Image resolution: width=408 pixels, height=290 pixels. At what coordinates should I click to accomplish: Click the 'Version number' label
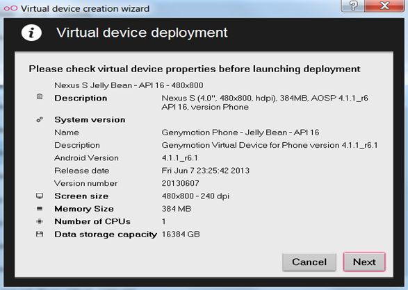86,183
